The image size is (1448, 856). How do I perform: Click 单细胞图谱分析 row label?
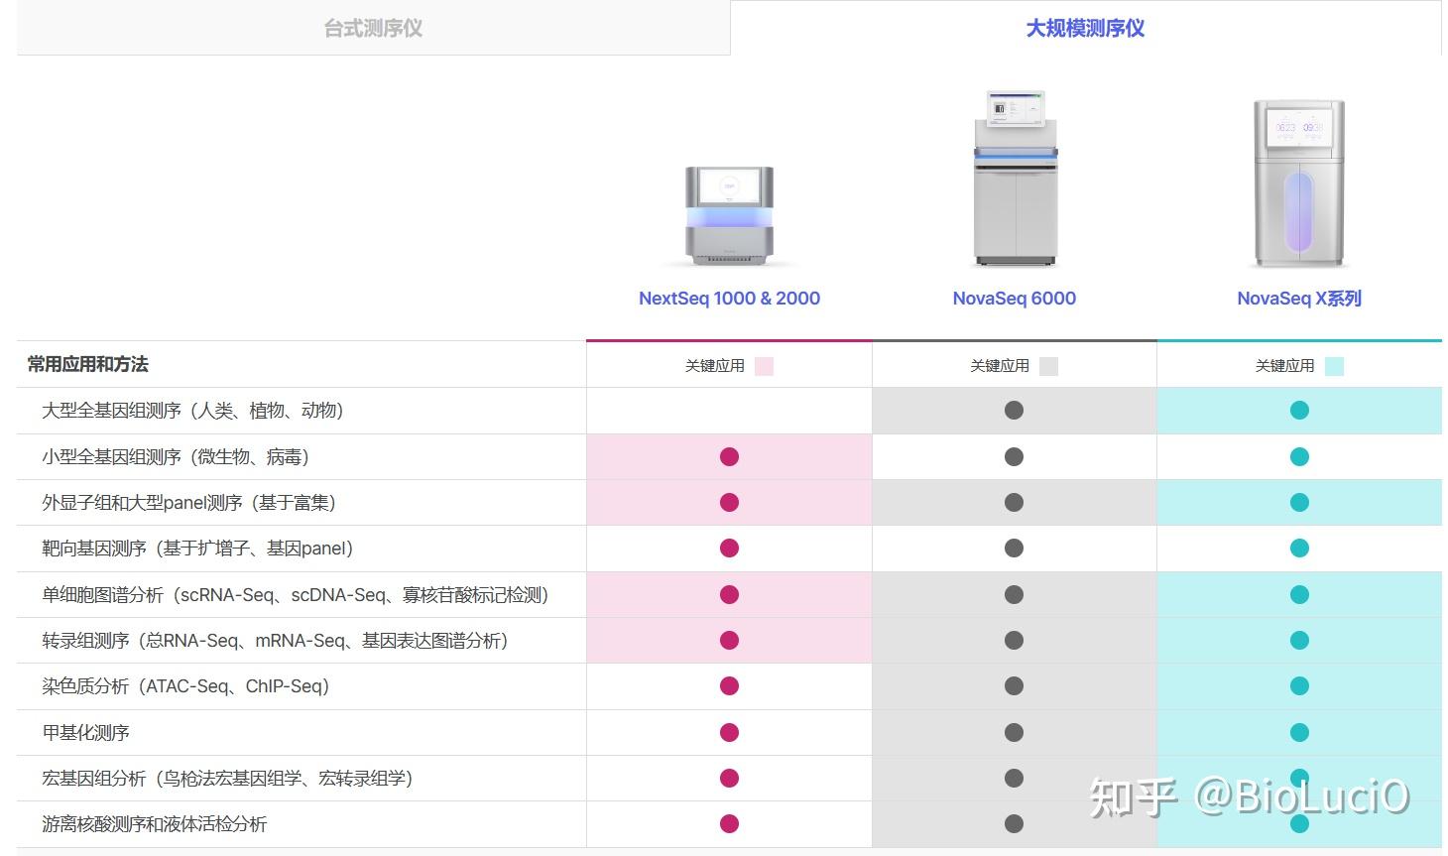296,595
